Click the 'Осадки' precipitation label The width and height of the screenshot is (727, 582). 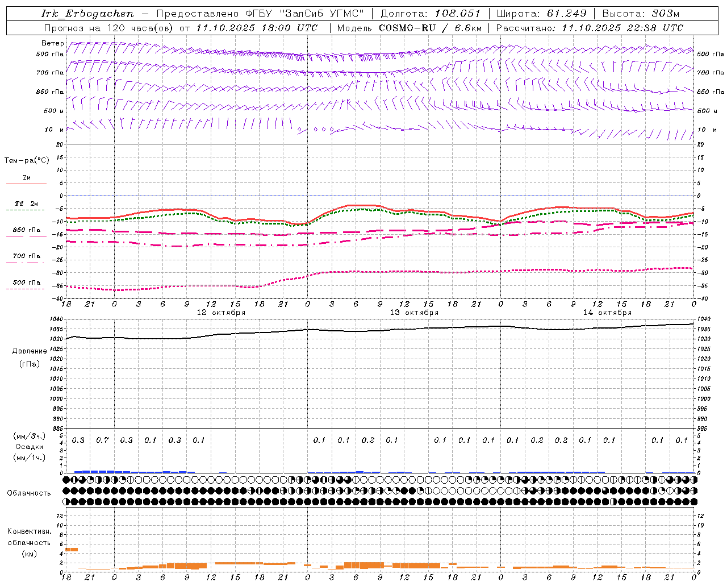click(30, 447)
